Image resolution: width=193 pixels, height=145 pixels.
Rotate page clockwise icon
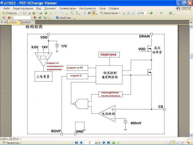77,13
